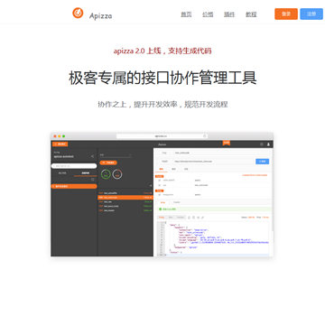Screen dimensions: 325x325
Task: Open the 教程 navigation link
Action: tap(251, 14)
